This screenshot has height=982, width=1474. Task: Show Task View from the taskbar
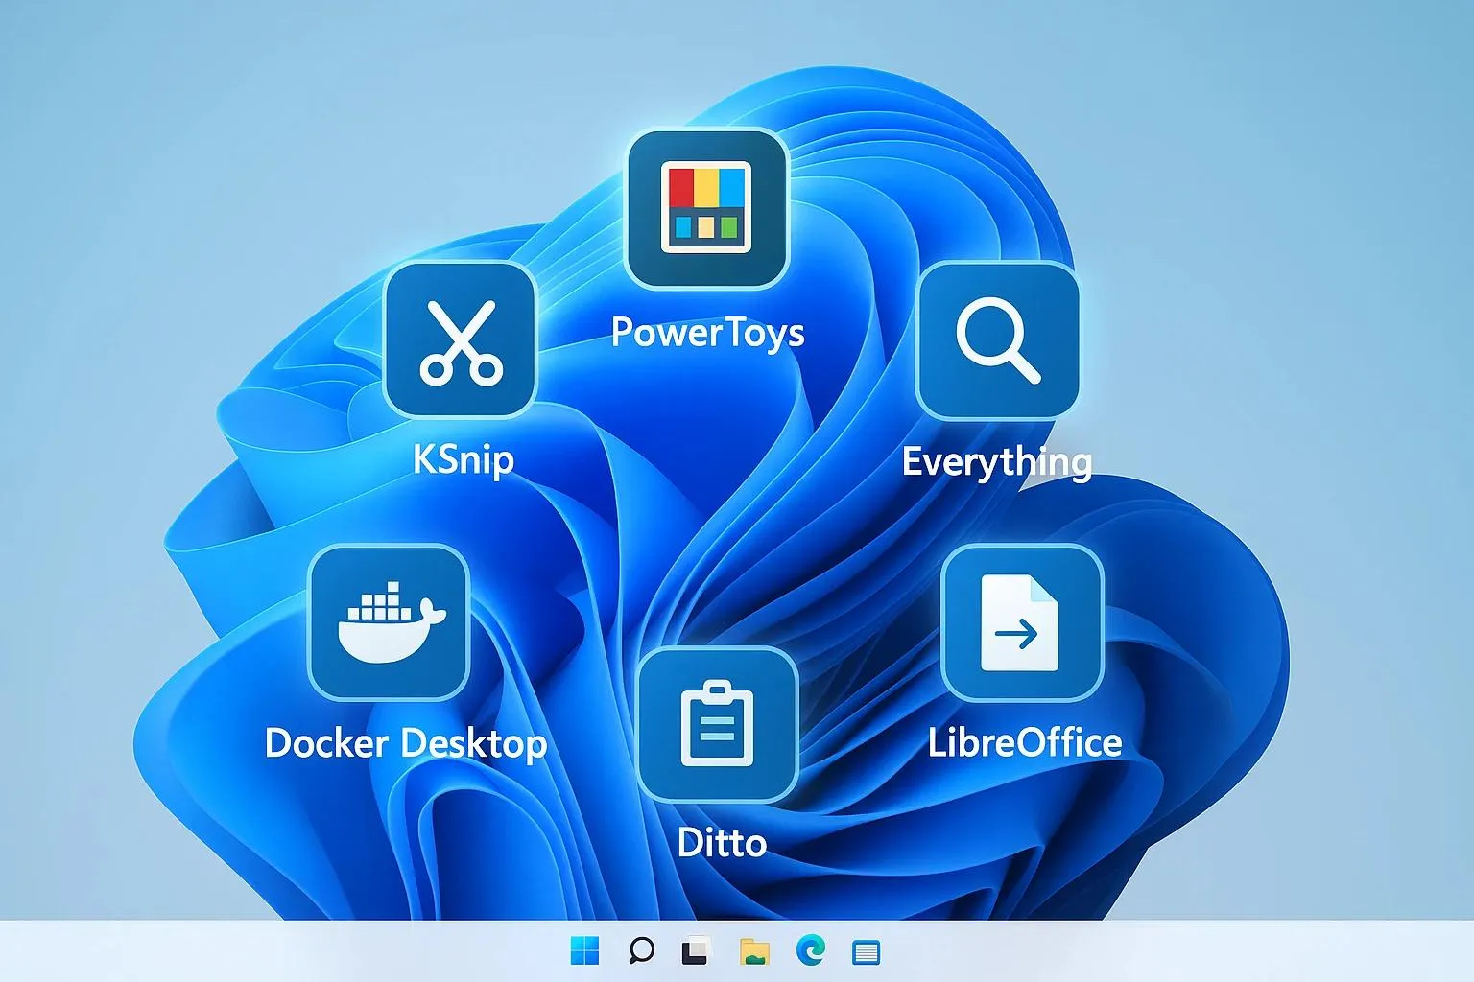[x=696, y=950]
